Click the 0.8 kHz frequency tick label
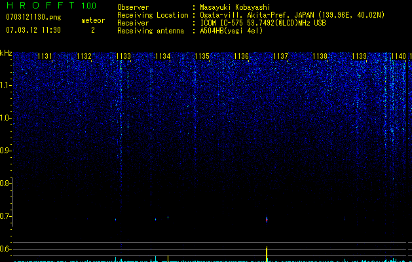The image size is (412, 262). pos(6,183)
